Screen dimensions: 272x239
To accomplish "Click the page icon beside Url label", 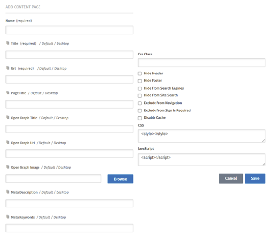I will tap(8, 68).
